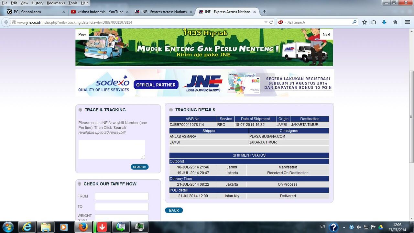Open the media player taskbar icon
Image resolution: width=414 pixels, height=233 pixels.
click(x=64, y=227)
